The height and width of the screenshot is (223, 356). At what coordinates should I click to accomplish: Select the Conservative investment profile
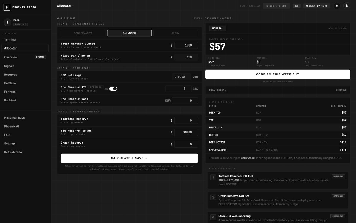pos(83,33)
